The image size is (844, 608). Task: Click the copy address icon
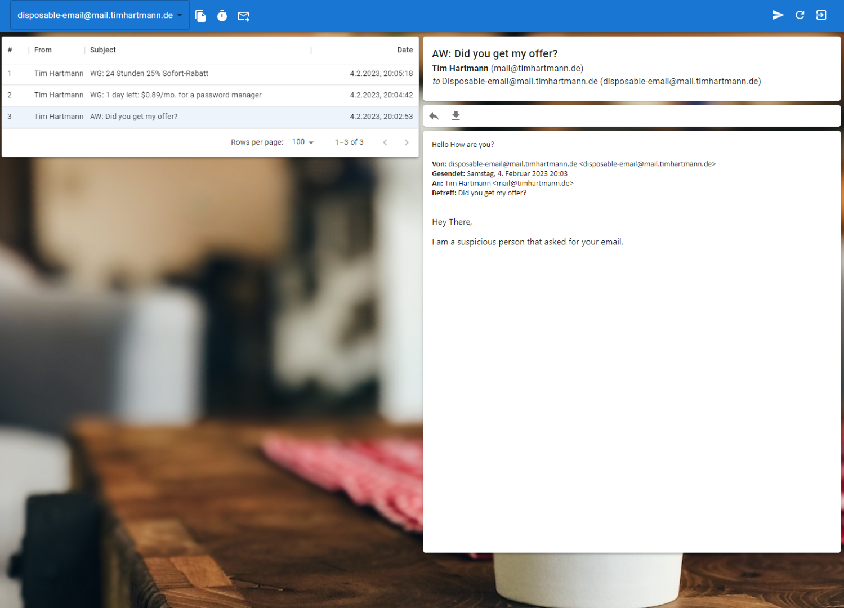200,16
